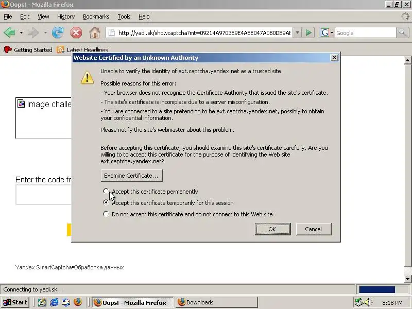Click the page scrollbar up arrow
412x309 pixels.
point(407,60)
